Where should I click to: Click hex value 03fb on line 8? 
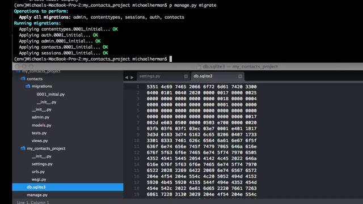153,129
